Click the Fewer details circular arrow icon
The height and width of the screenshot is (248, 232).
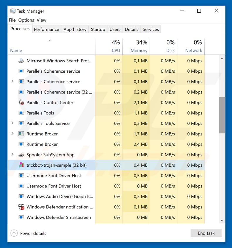[x=14, y=233]
